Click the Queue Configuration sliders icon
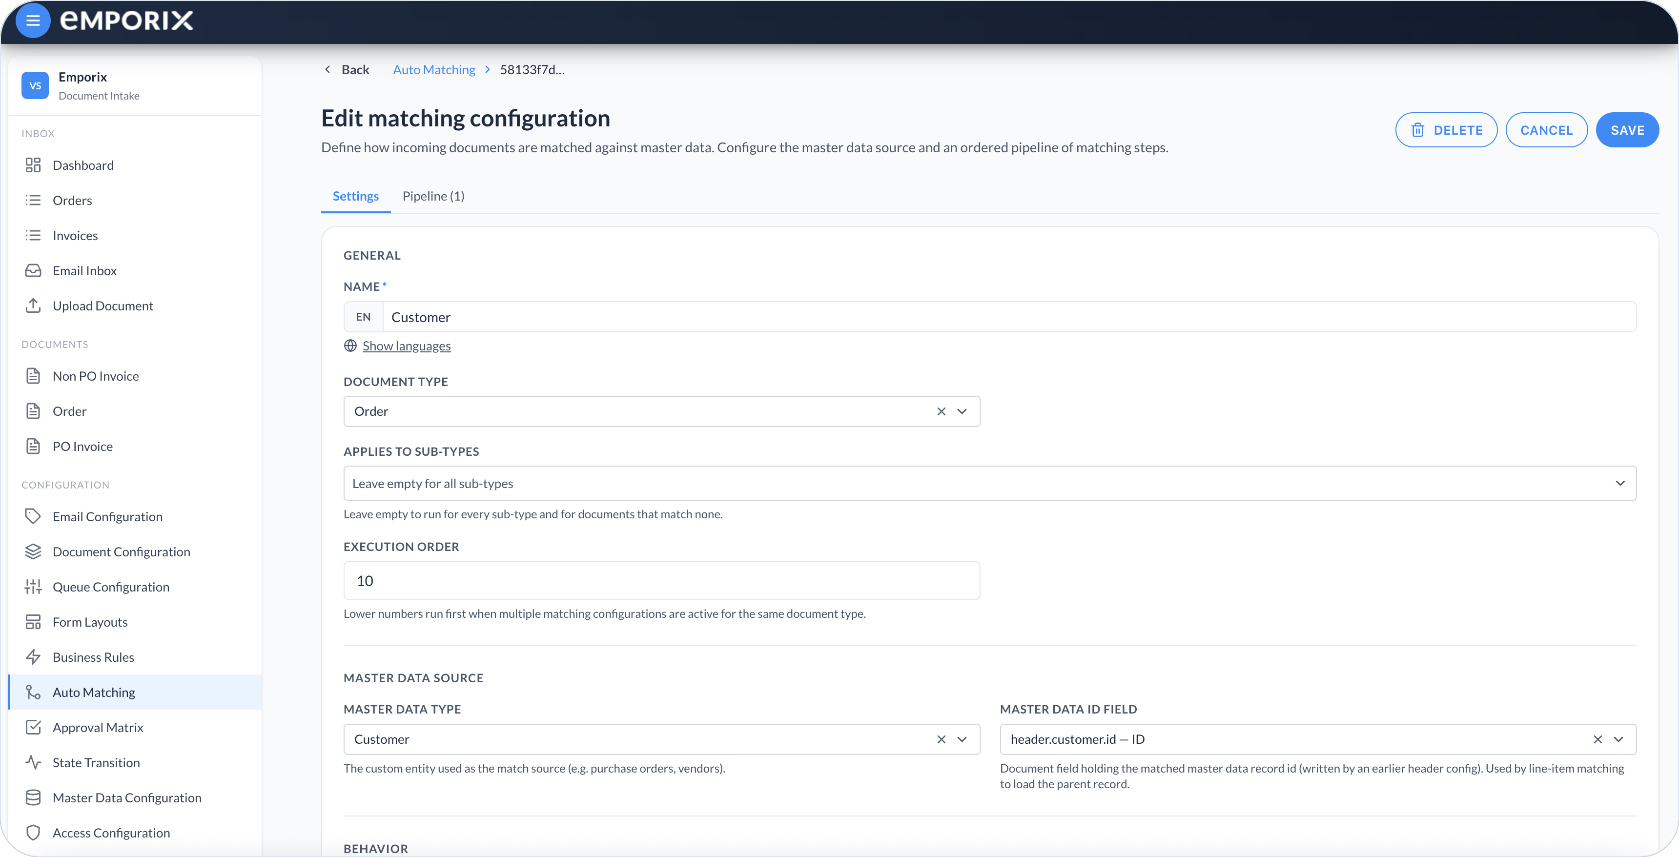Screen dimensions: 1679x857 pyautogui.click(x=33, y=587)
